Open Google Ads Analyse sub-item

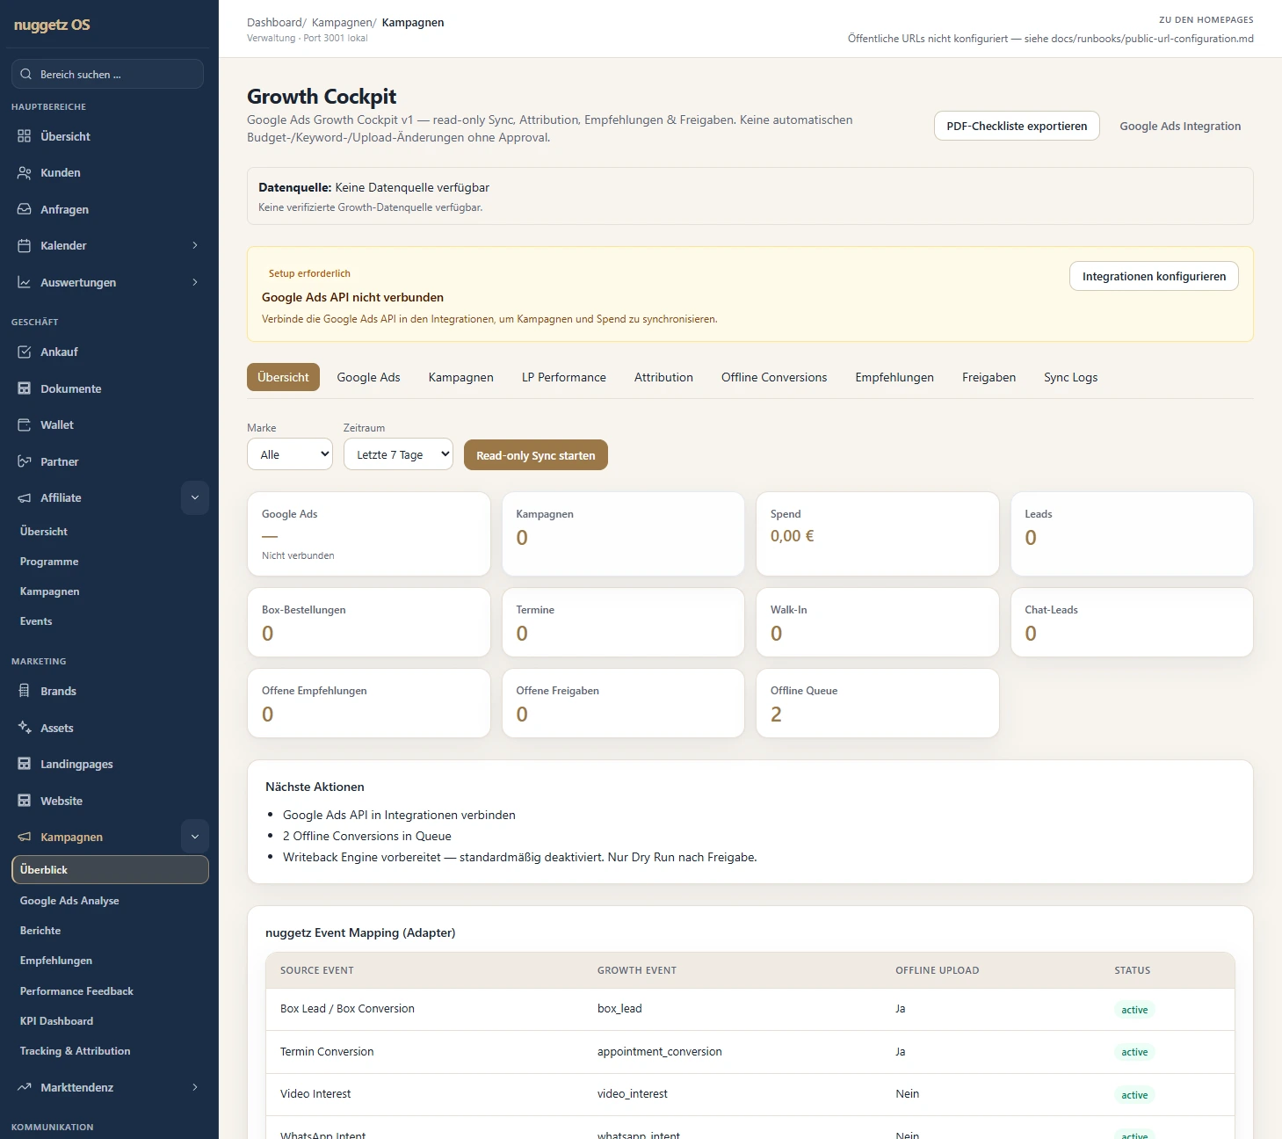point(69,901)
